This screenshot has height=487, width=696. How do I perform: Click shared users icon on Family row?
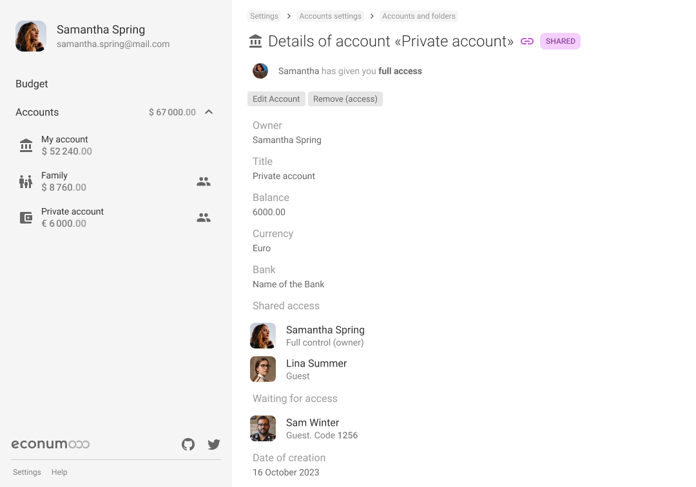click(204, 182)
